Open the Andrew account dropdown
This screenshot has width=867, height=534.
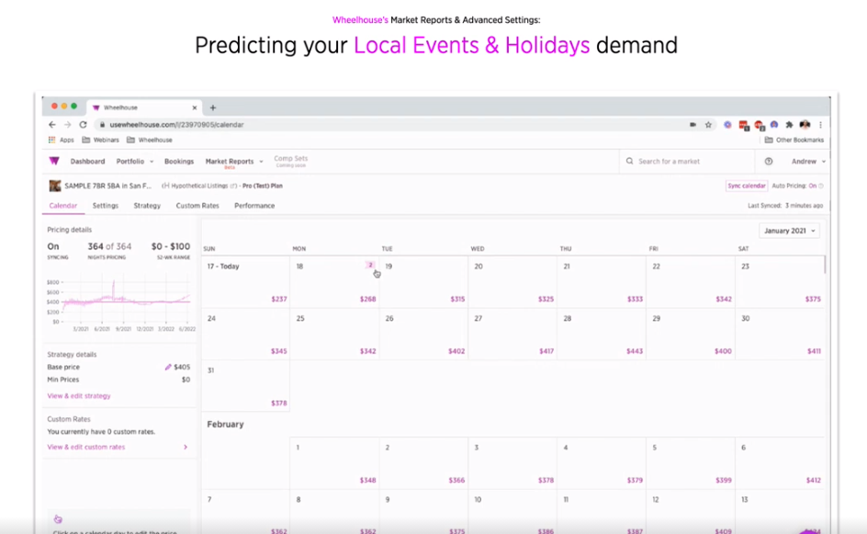coord(808,161)
